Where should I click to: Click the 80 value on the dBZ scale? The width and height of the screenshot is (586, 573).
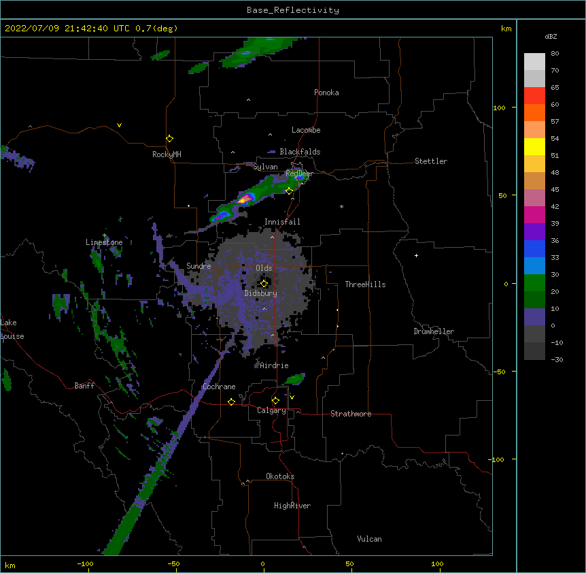[555, 54]
